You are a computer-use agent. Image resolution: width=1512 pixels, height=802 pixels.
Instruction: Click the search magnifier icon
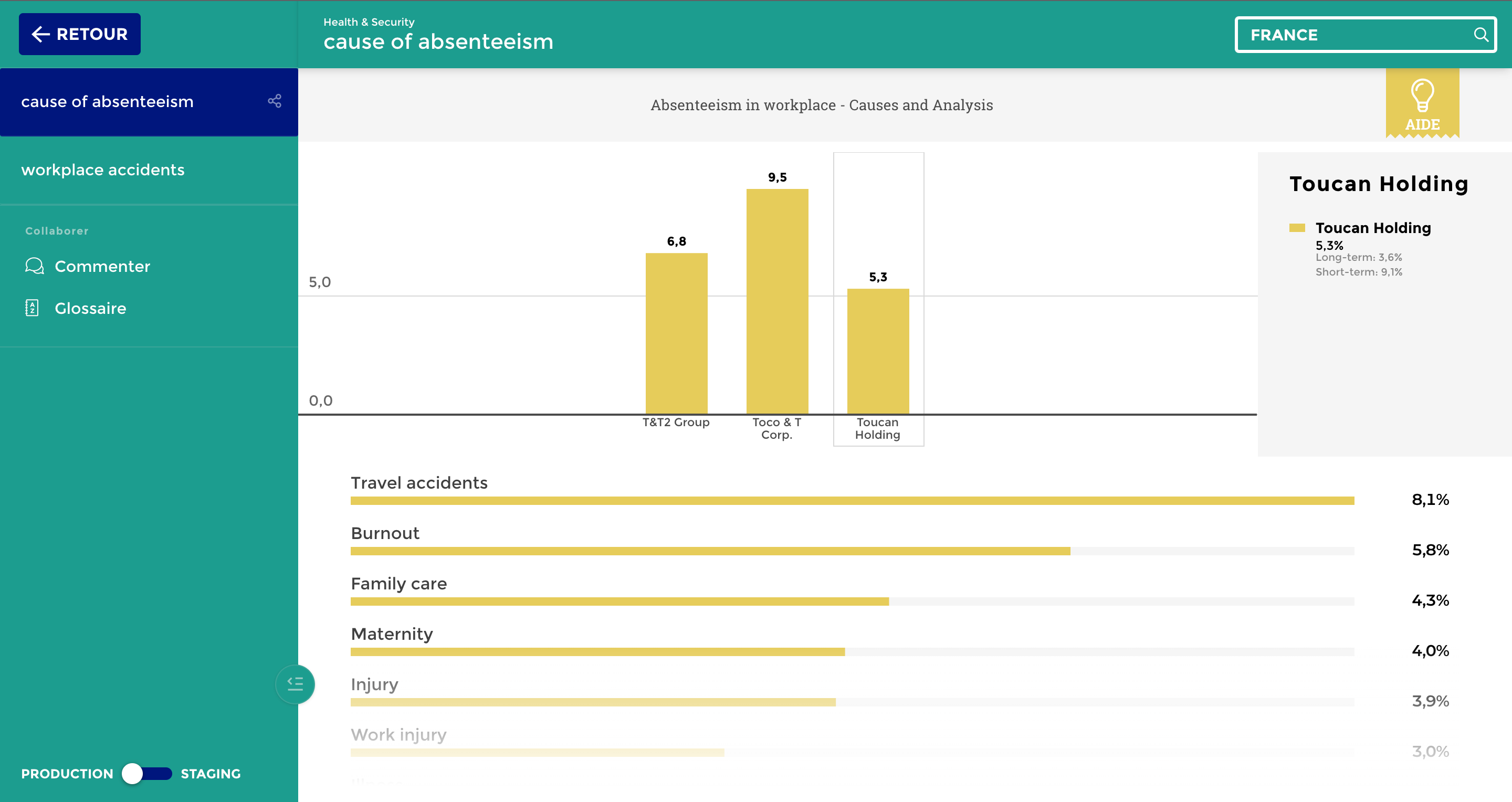pyautogui.click(x=1480, y=35)
